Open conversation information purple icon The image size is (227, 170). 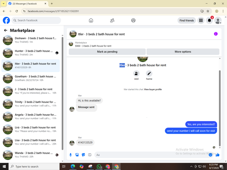[216, 34]
